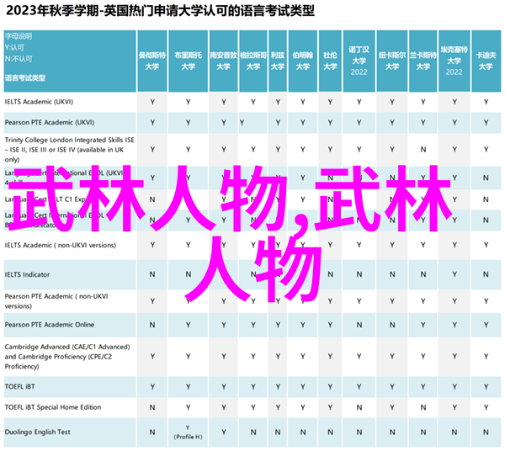Click IELTS Indicator cell under 布里斯托大学
Image resolution: width=505 pixels, height=451 pixels.
[188, 274]
